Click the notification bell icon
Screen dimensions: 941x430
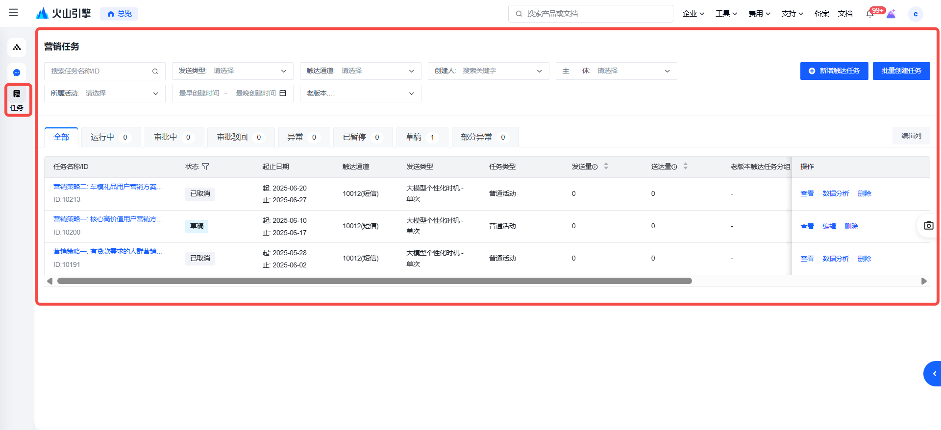[x=870, y=14]
